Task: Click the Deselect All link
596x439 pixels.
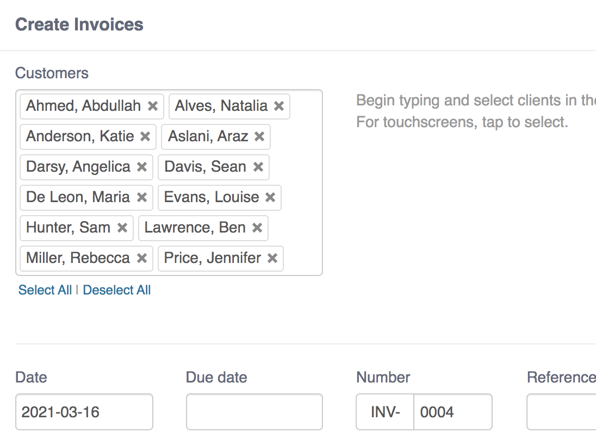Action: pos(117,290)
